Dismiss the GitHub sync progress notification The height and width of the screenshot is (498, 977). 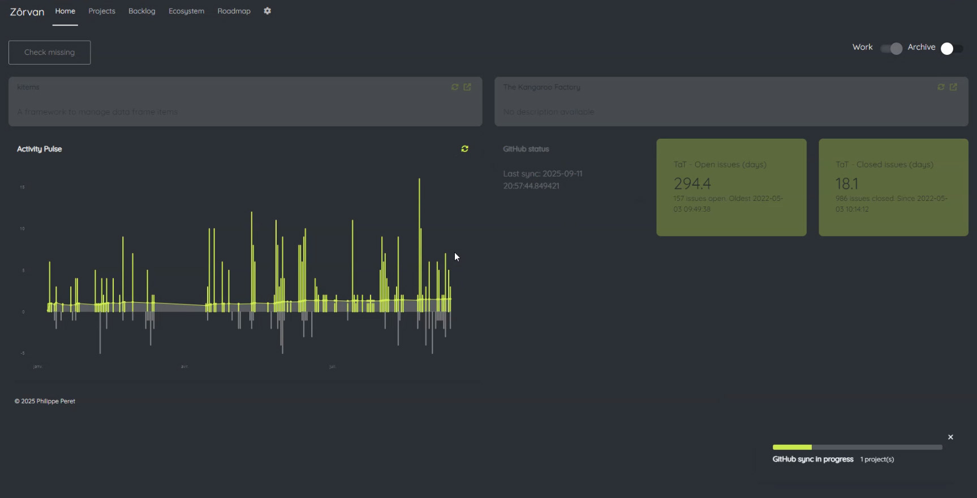[x=950, y=437]
